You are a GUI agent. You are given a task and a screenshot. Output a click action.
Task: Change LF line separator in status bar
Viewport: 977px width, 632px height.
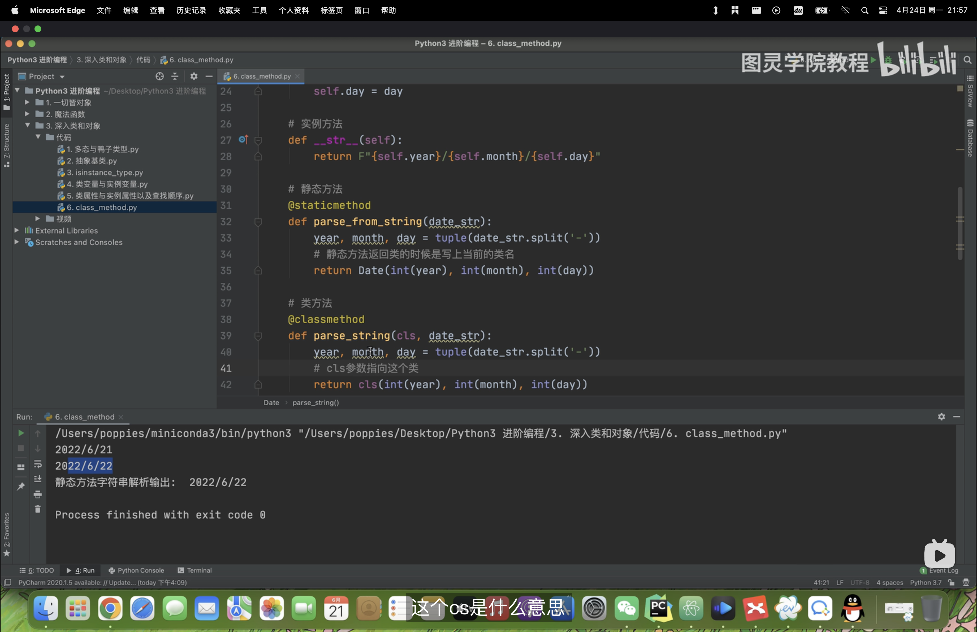[x=840, y=582]
